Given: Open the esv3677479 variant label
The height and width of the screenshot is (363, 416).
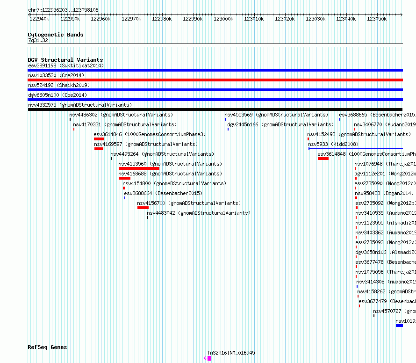Looking at the screenshot, I should tap(387, 301).
